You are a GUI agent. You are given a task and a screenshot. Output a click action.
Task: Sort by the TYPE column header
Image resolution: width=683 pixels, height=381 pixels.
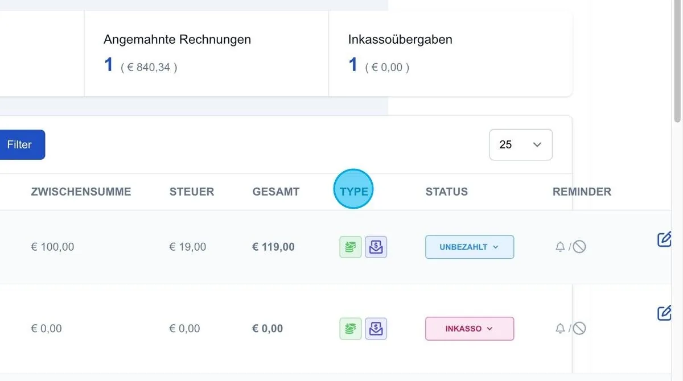coord(354,192)
